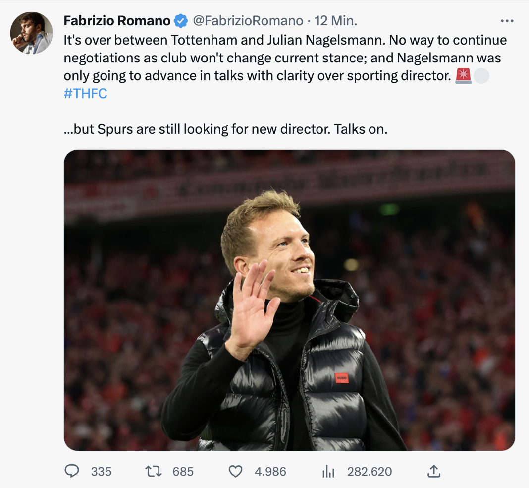Viewport: 529px width, 488px height.
Task: Click the 282.620 views count
Action: pyautogui.click(x=370, y=471)
